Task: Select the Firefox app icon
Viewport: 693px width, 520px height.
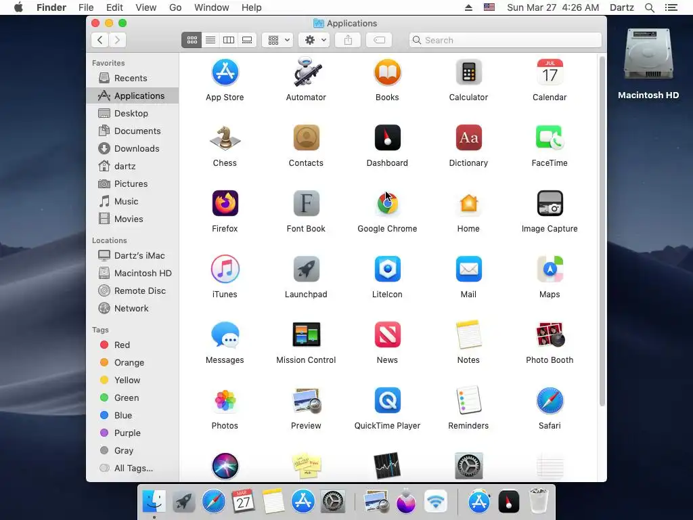Action: click(225, 203)
